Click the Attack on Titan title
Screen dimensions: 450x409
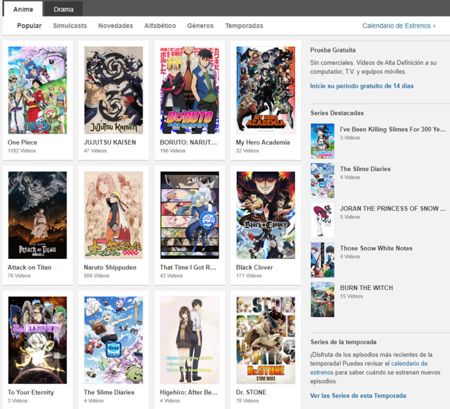pyautogui.click(x=30, y=268)
